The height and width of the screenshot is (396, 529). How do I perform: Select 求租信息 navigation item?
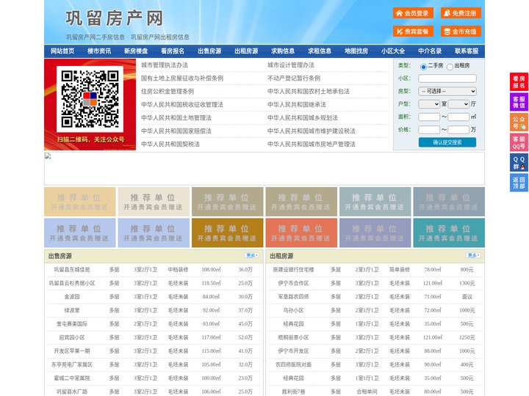[x=320, y=51]
